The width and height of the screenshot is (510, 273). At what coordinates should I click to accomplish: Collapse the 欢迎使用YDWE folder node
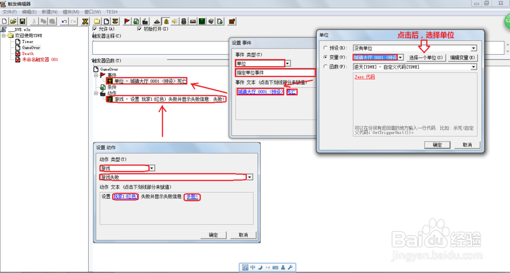pos(4,36)
